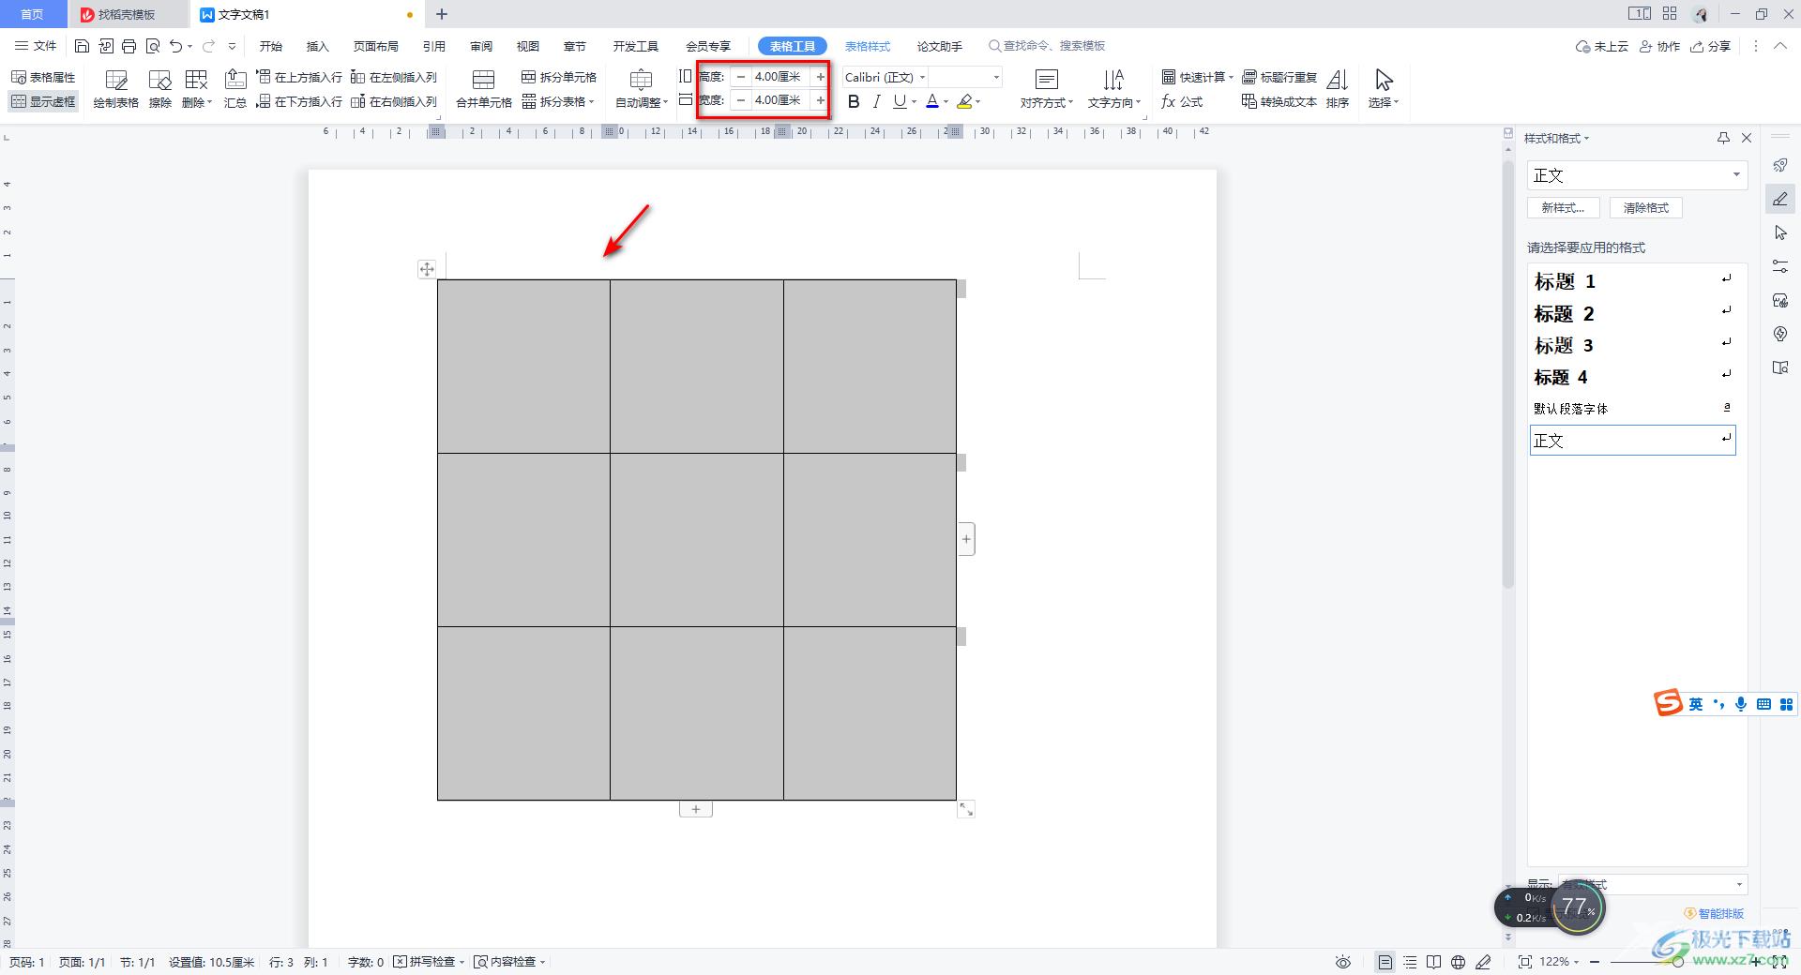The image size is (1801, 975).
Task: Toggle spell check (拼写检查) in status bar
Action: click(429, 962)
